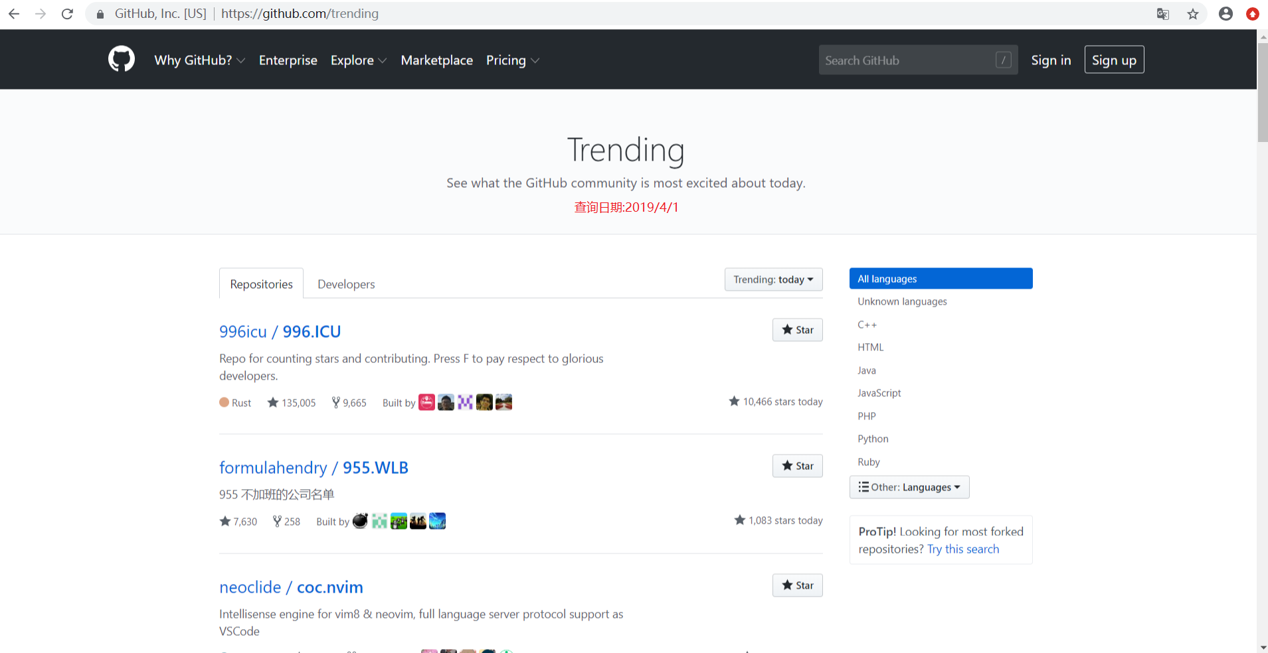Click fifth contributor avatar of 996.ICU
This screenshot has height=653, width=1268.
tap(503, 402)
